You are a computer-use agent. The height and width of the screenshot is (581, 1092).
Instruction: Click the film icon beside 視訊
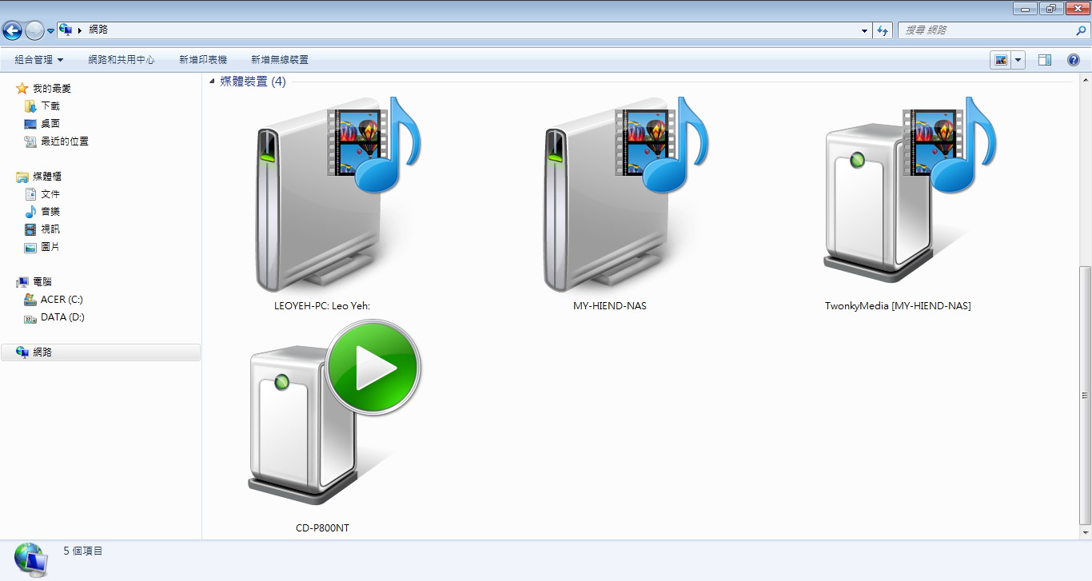coord(30,229)
